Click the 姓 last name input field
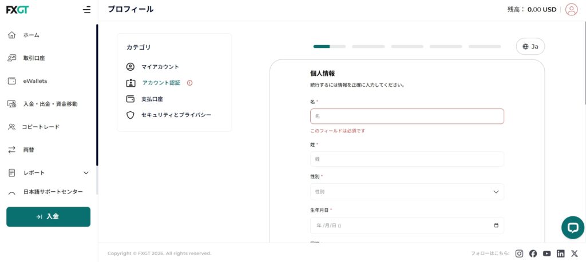 point(407,159)
